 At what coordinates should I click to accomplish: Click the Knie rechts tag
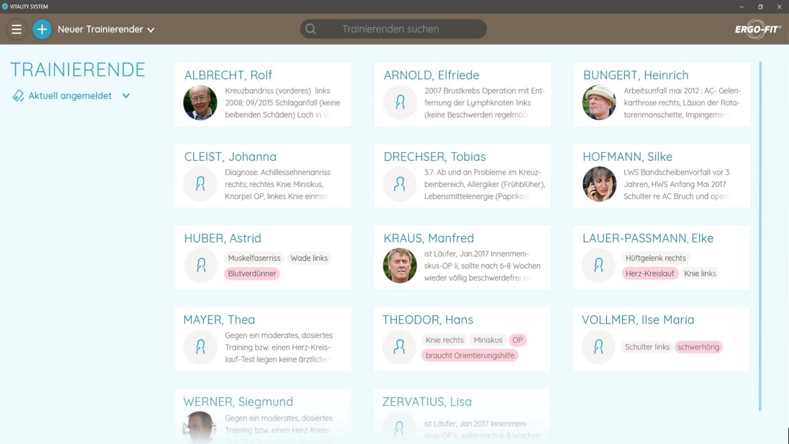(x=444, y=340)
